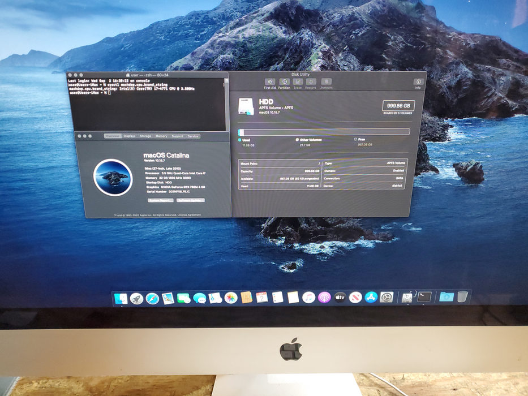Click the Connection SATA row

point(364,178)
